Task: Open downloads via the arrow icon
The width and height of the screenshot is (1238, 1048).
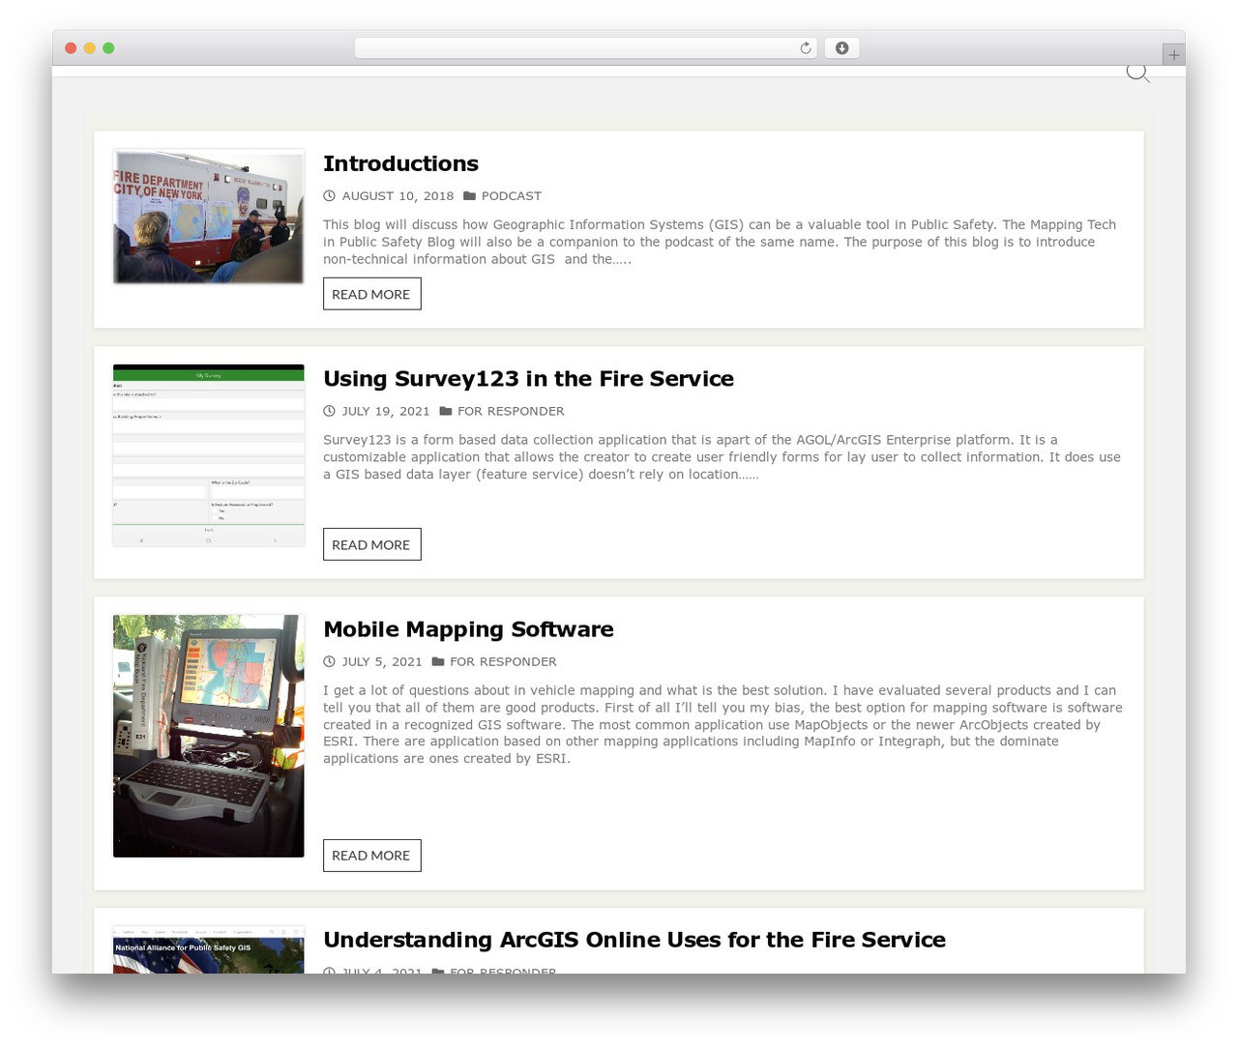Action: tap(841, 48)
